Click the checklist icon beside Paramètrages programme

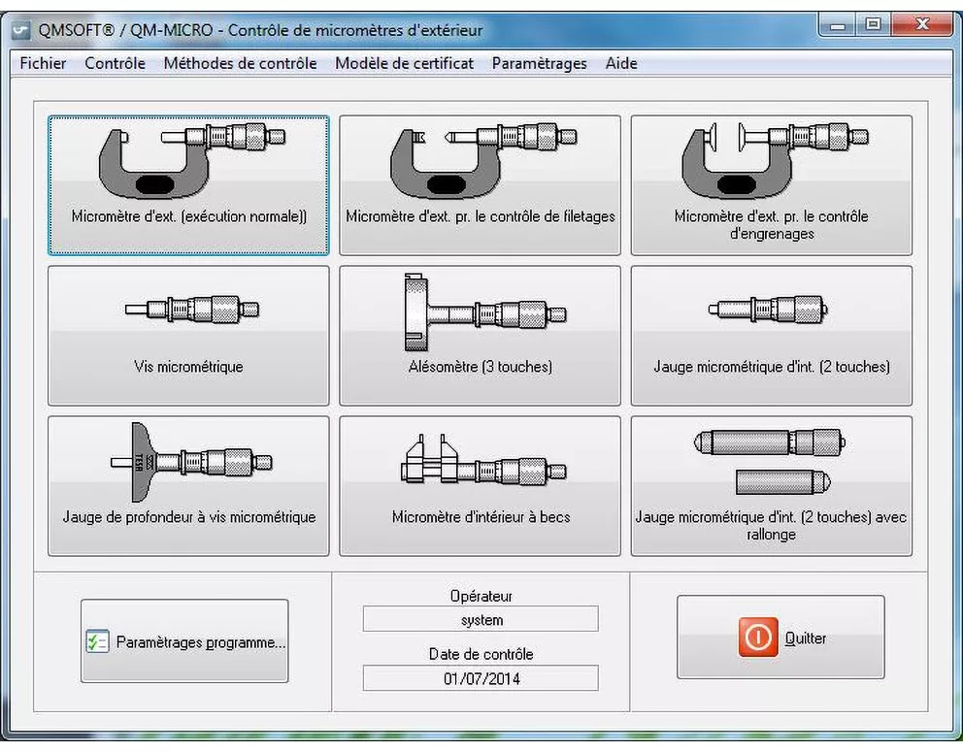tap(97, 641)
